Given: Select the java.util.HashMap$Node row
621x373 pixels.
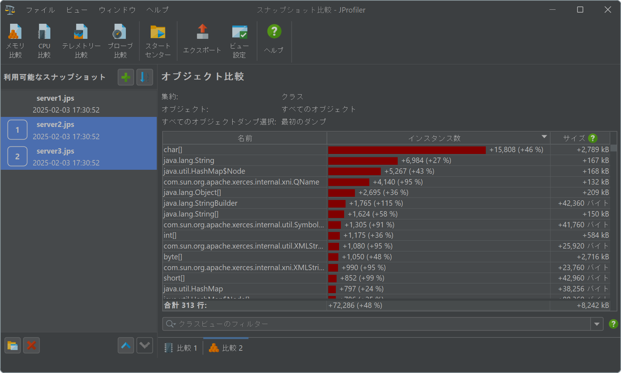Looking at the screenshot, I should (387, 171).
